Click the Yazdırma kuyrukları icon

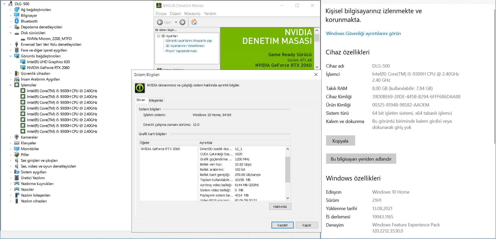tap(17, 184)
